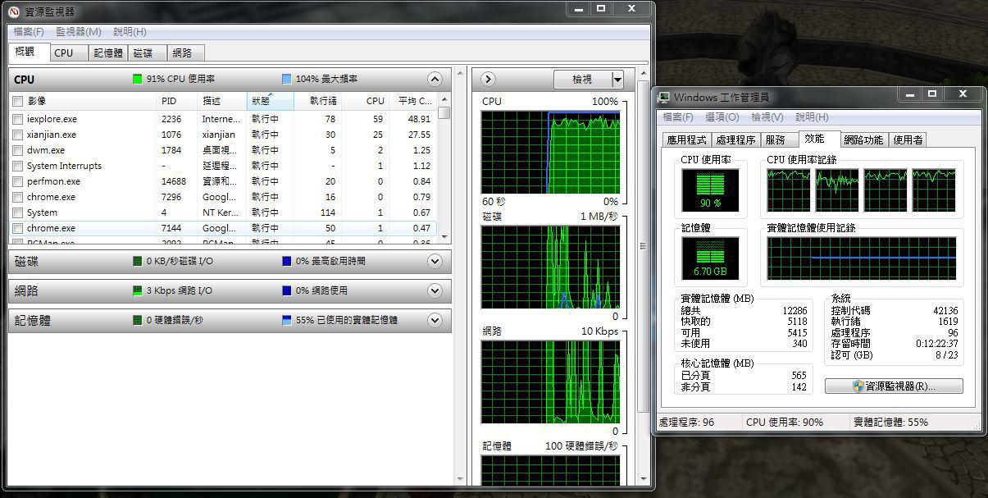Select the 網路功能 tab in Task Manager
The width and height of the screenshot is (988, 498).
coord(863,140)
